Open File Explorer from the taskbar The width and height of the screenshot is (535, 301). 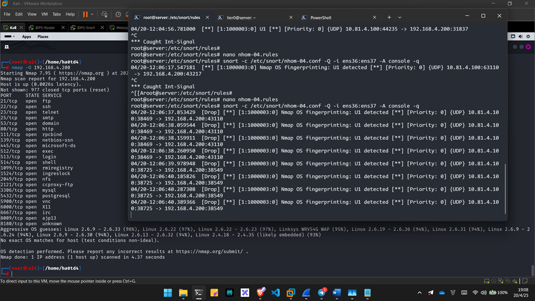183,292
